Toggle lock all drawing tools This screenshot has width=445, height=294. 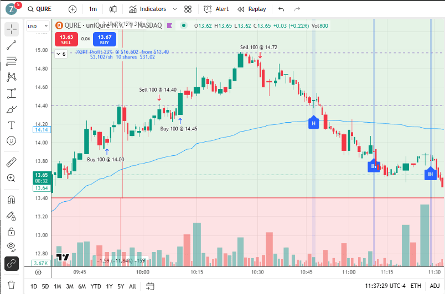coord(12,232)
